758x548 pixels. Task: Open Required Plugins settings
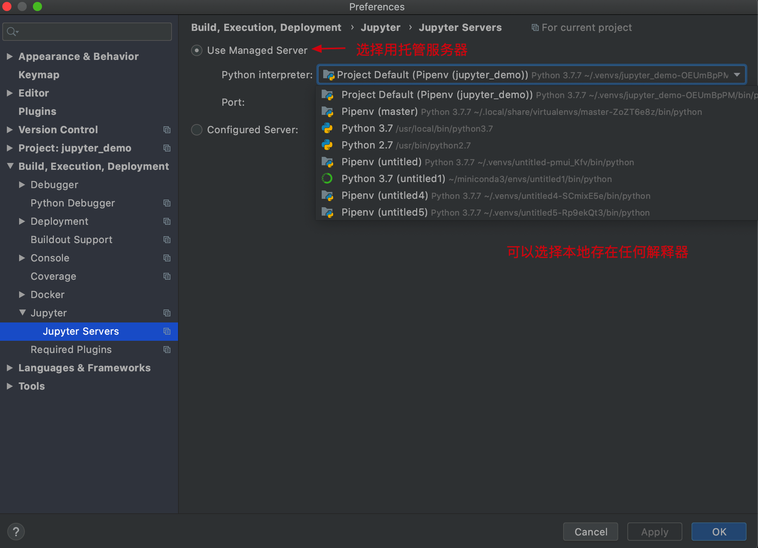[x=71, y=350]
